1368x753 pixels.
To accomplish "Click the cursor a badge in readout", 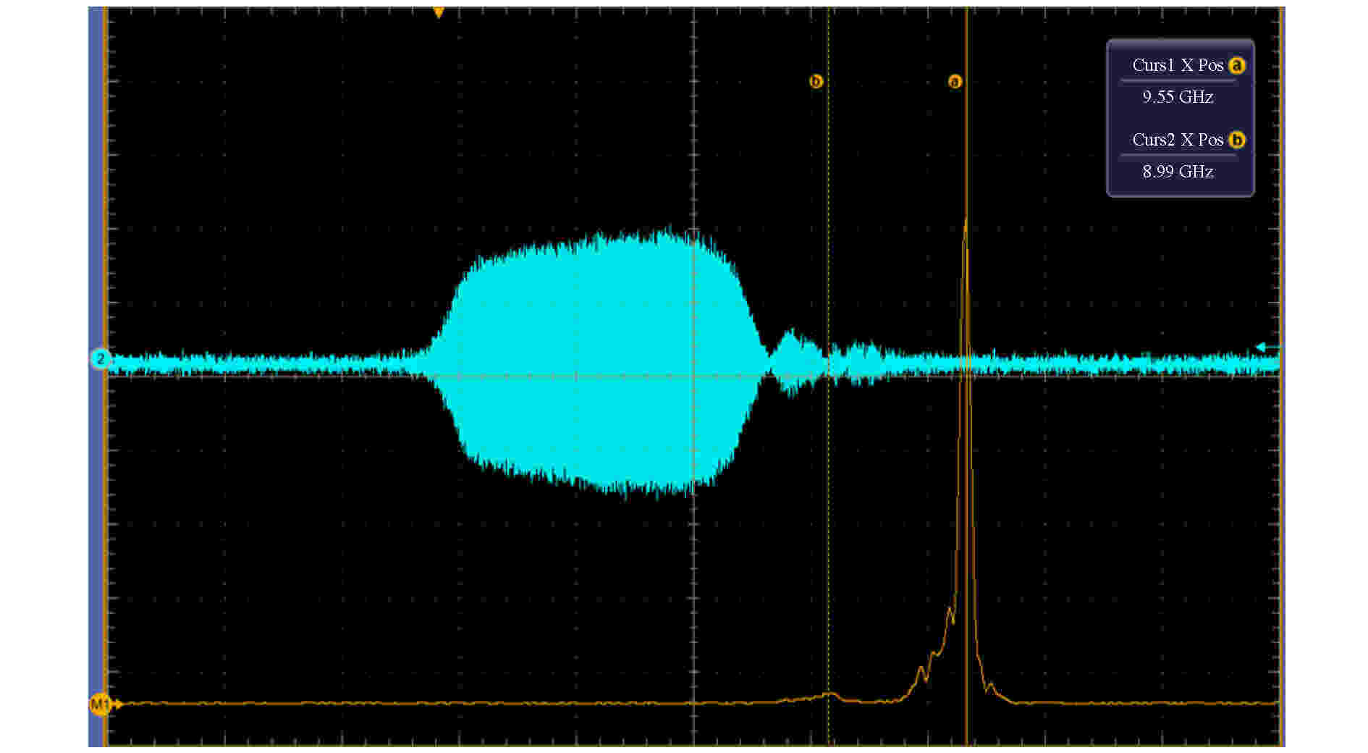I will (x=1237, y=65).
